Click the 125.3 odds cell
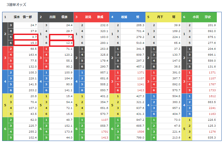Image resolution: width=223 pixels, height=142 pixels. coord(204,126)
